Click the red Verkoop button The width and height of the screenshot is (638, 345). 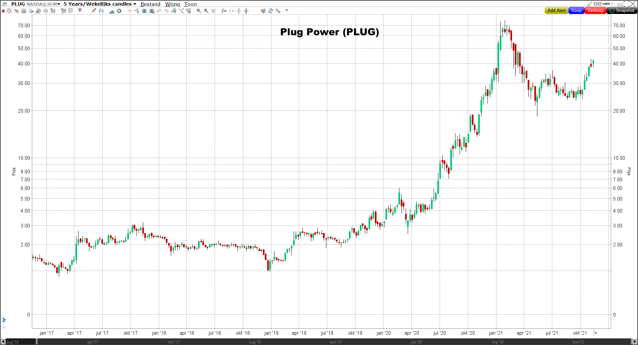pos(595,11)
